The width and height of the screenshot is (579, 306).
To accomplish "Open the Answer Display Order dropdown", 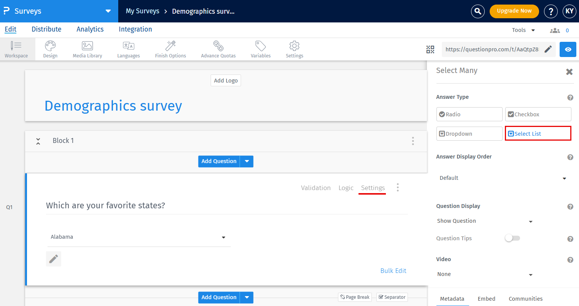I will [x=504, y=178].
